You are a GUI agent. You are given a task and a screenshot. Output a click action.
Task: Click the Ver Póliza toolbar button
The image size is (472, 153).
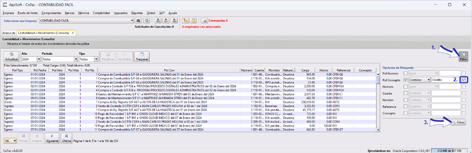[125, 56]
